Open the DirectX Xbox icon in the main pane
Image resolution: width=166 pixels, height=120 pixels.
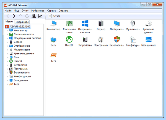pos(69,39)
